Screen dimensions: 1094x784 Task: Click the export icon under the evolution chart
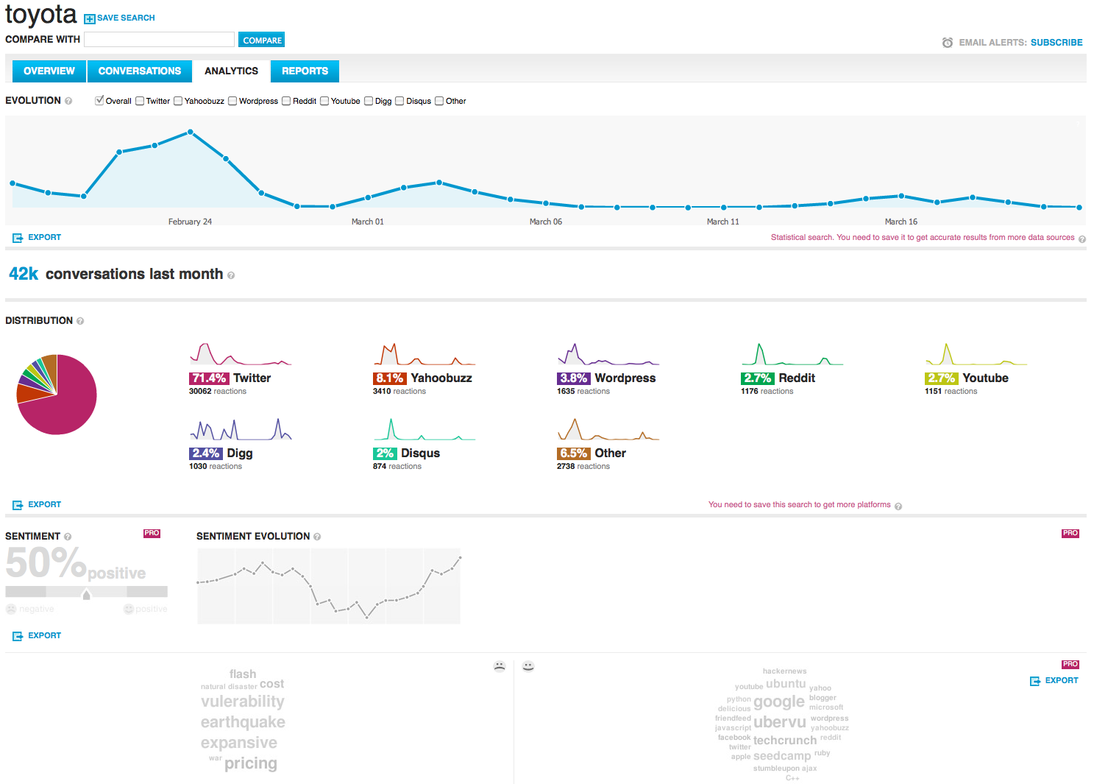click(x=18, y=238)
